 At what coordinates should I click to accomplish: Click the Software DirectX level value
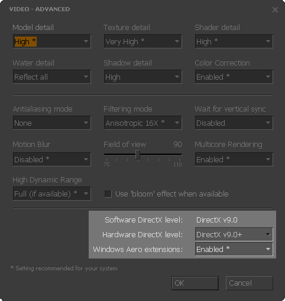pos(217,220)
